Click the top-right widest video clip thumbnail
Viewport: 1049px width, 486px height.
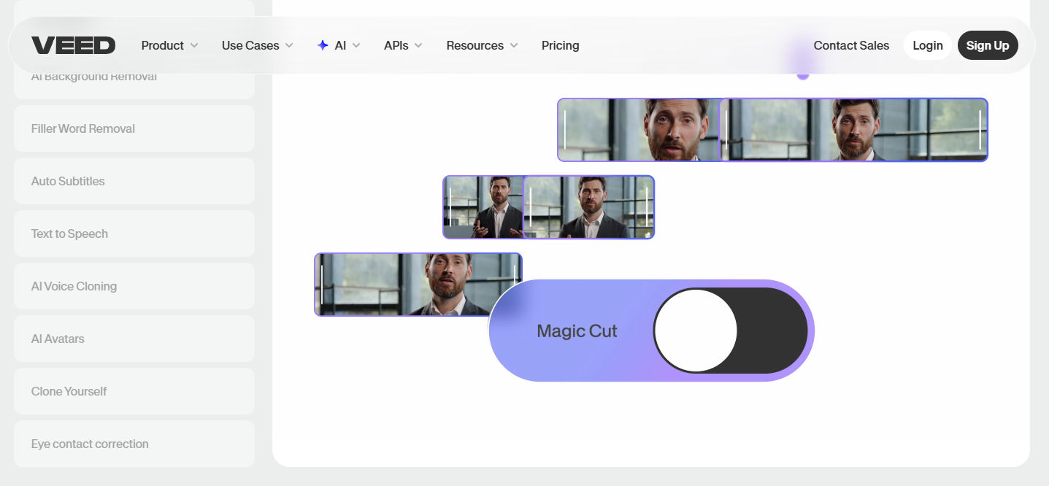(853, 130)
